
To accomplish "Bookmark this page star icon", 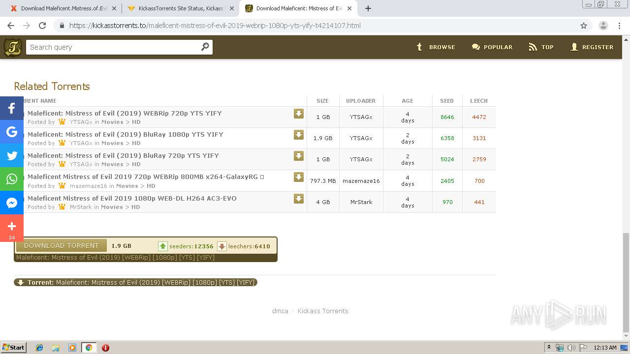I will pyautogui.click(x=584, y=26).
